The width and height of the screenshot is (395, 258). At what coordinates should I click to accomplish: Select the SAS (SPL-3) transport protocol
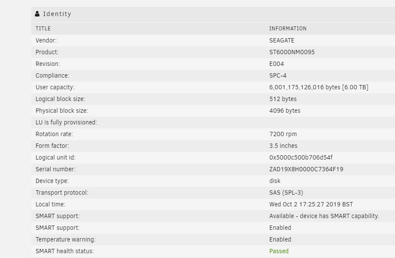coord(286,193)
